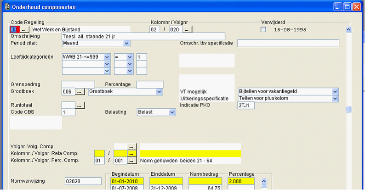Open the third-row operator dropdown
Screen dimensions: 365x190
[x=130, y=71]
